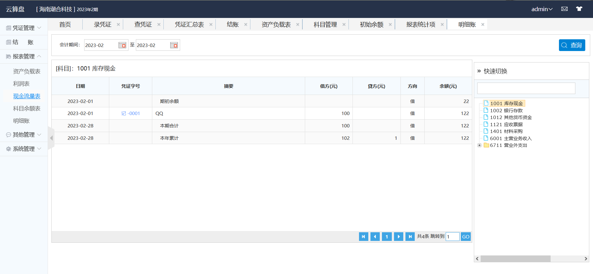This screenshot has height=274, width=593.
Task: Switch to the 科目管理 tab
Action: click(325, 25)
